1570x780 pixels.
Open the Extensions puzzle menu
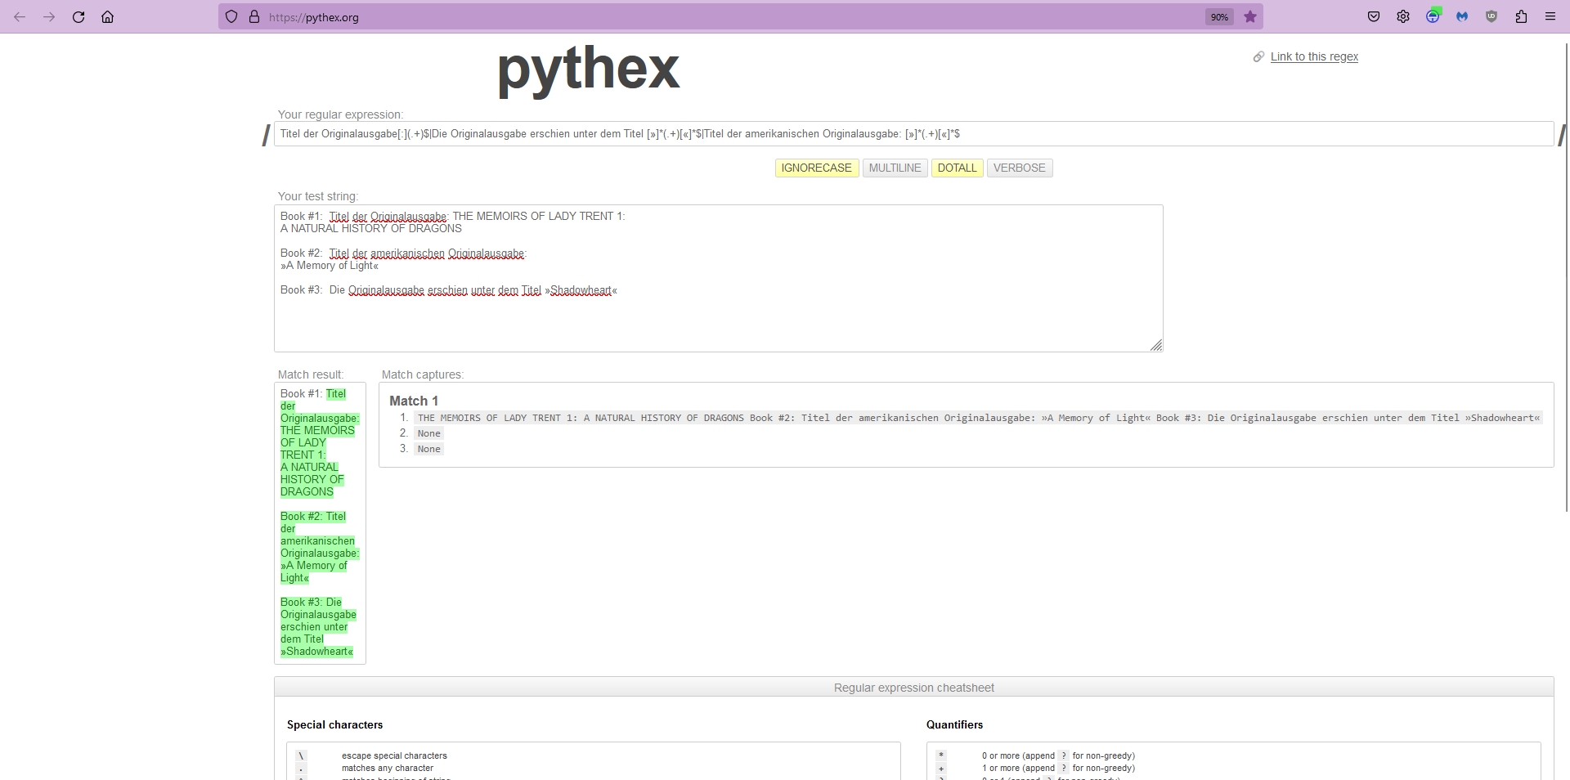pos(1521,17)
